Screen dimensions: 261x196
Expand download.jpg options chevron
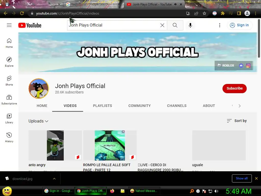point(54,179)
